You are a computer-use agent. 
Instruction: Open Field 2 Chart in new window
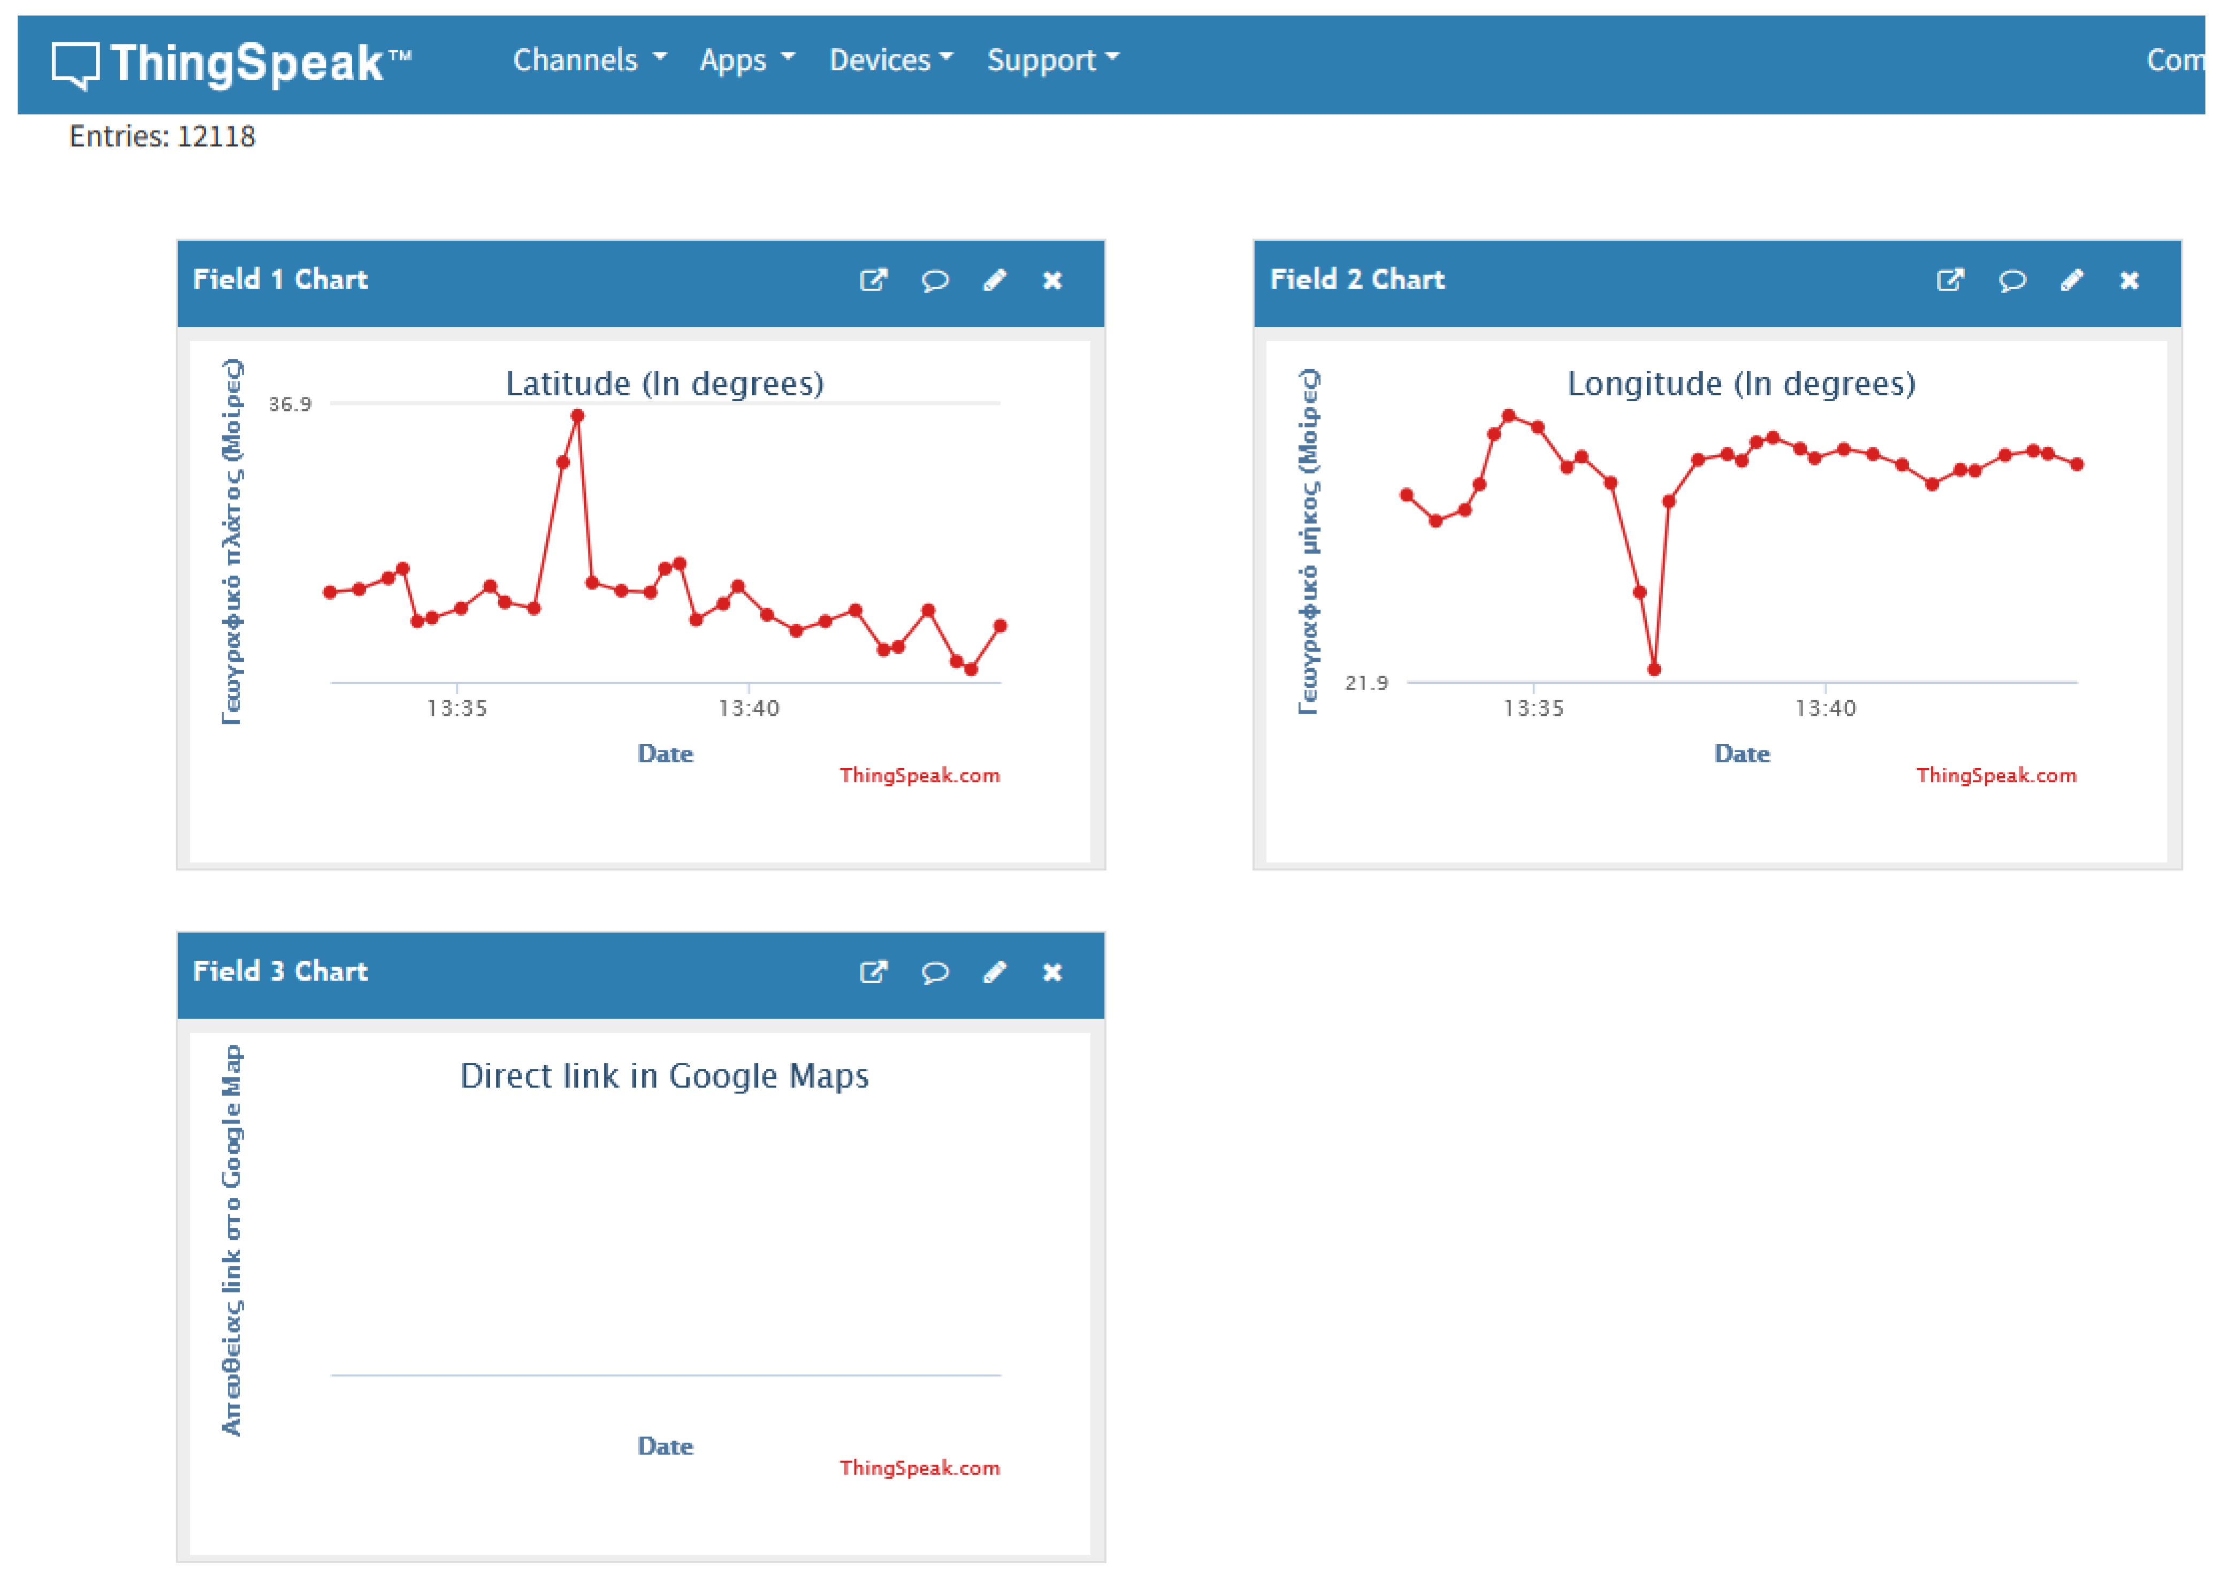coord(1950,280)
